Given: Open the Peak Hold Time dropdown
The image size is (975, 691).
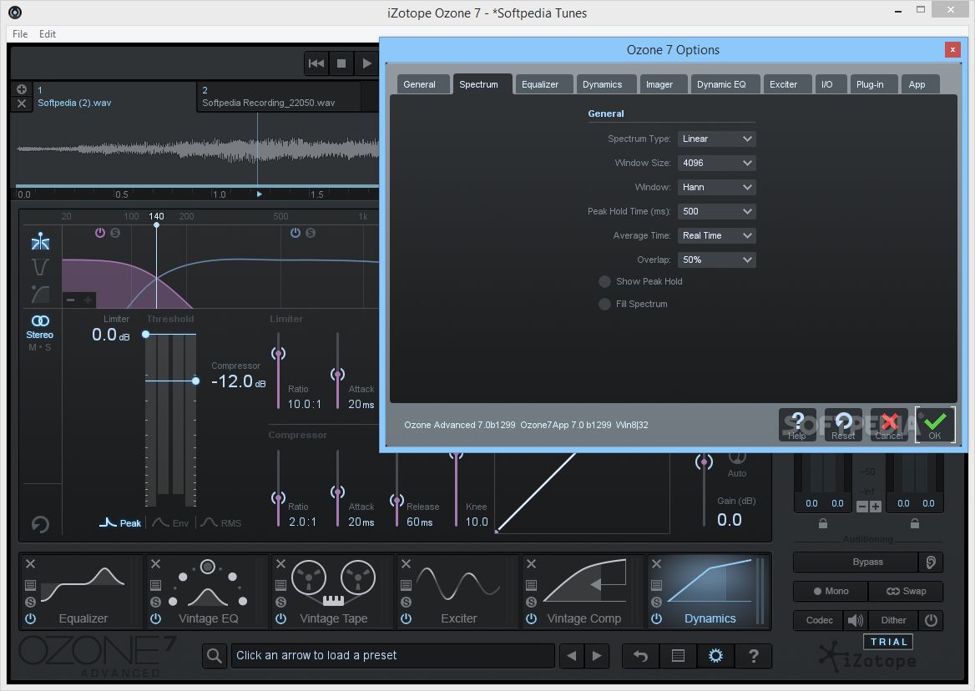Looking at the screenshot, I should coord(716,211).
